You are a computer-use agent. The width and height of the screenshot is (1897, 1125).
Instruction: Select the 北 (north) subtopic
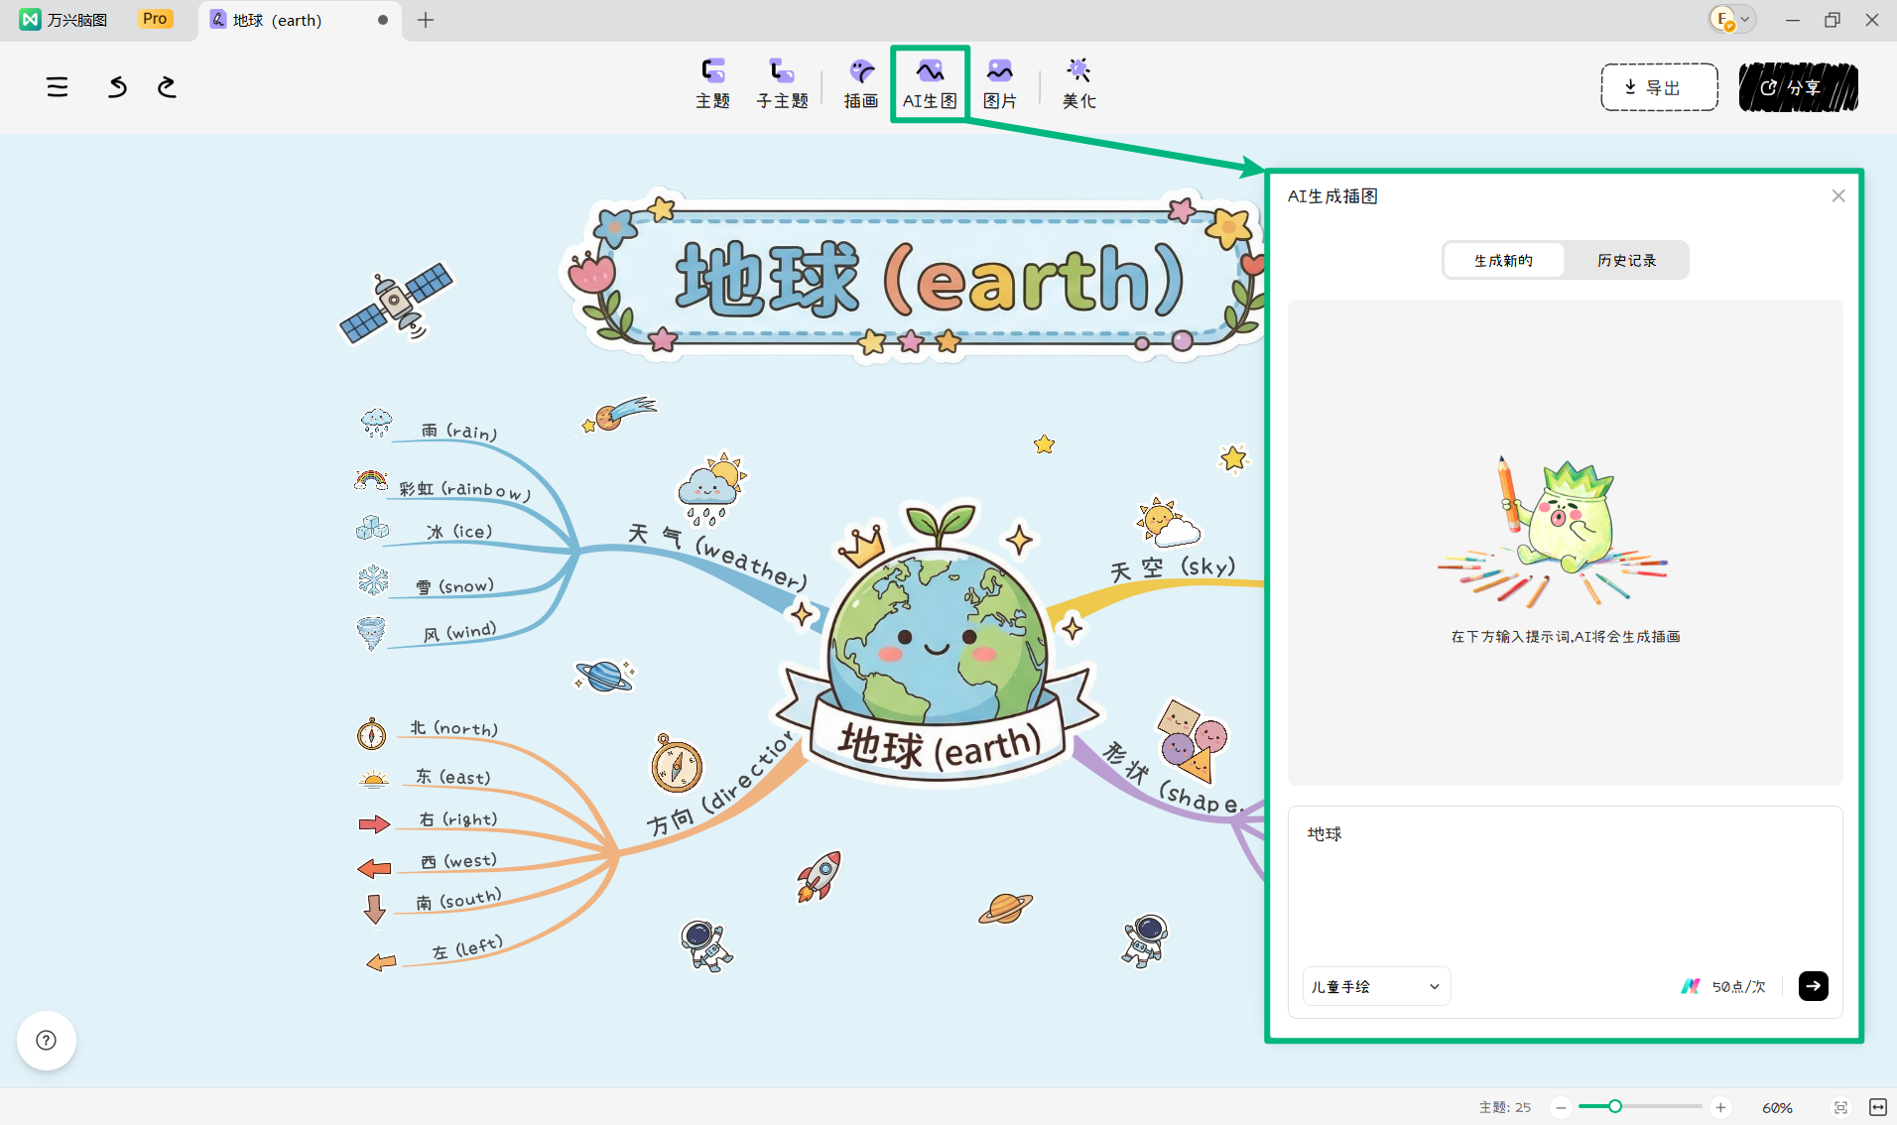[x=453, y=728]
